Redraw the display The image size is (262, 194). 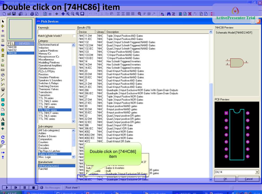[45, 14]
